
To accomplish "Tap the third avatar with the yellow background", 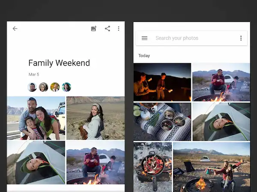I will 55,87.
